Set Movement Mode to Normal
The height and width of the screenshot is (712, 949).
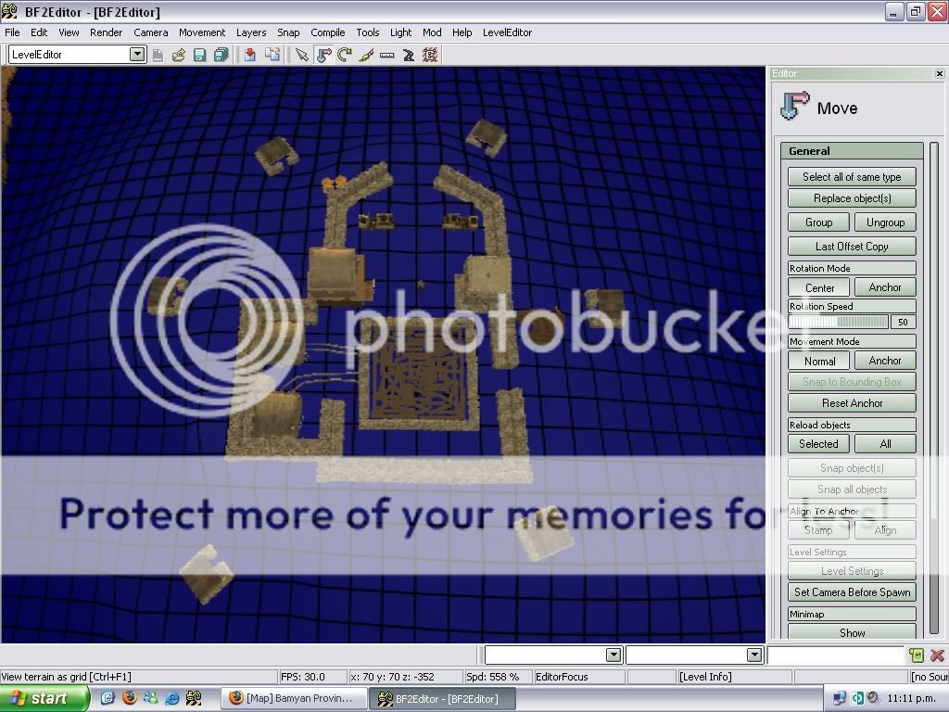(819, 361)
